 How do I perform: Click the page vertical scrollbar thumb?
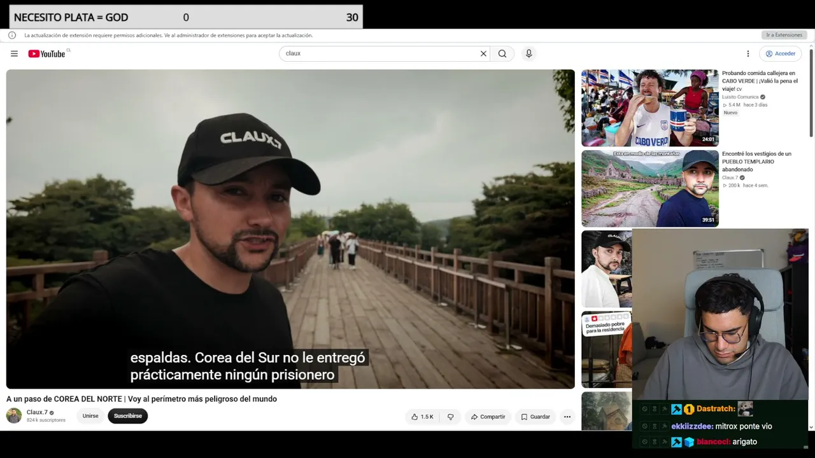point(811,92)
